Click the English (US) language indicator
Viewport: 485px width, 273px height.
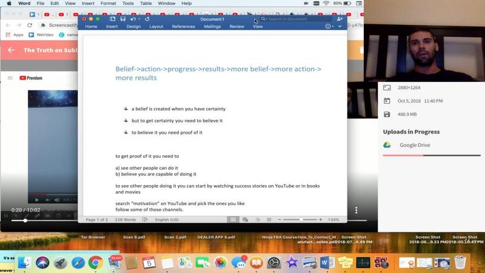pos(167,220)
